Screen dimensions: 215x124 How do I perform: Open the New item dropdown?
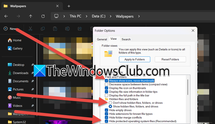click(12, 28)
